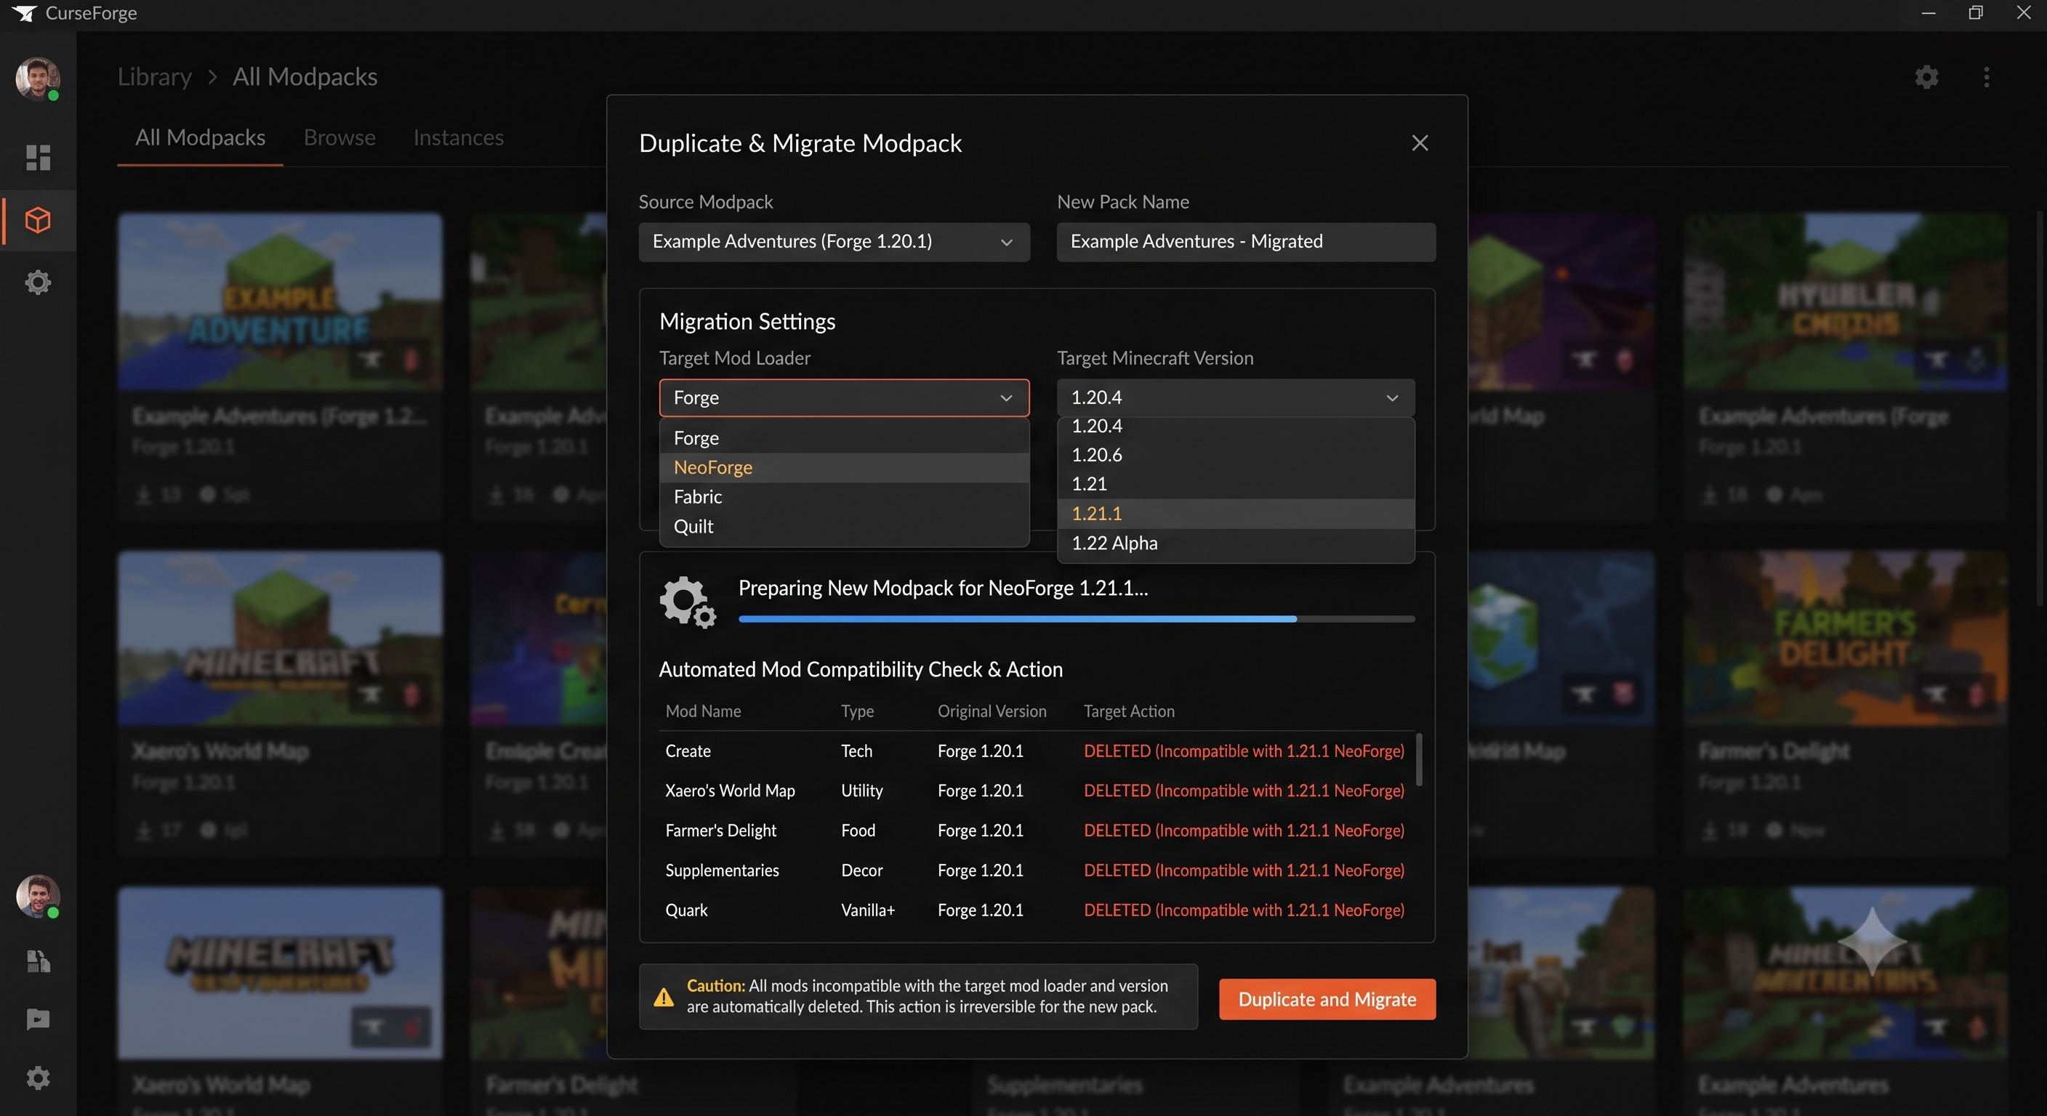
Task: Click the CurseForge logo in the title bar
Action: pos(25,14)
